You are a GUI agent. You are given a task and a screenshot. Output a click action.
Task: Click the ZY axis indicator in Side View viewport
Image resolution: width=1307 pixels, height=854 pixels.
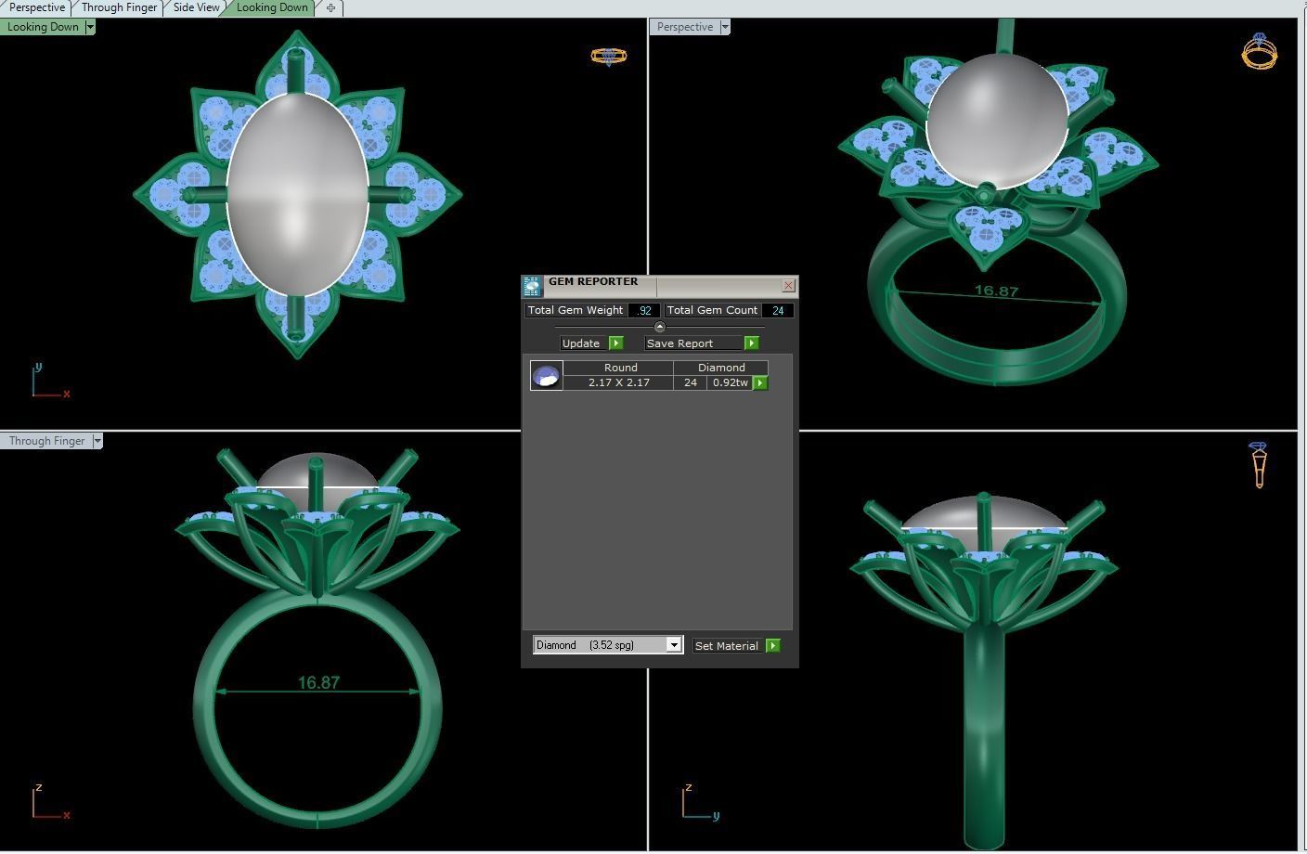[x=700, y=802]
